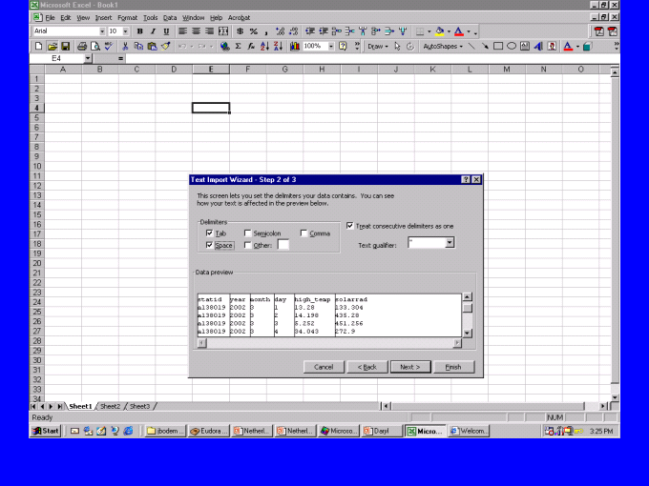The height and width of the screenshot is (486, 649).
Task: Open the Zoom percentage dropdown
Action: (331, 47)
